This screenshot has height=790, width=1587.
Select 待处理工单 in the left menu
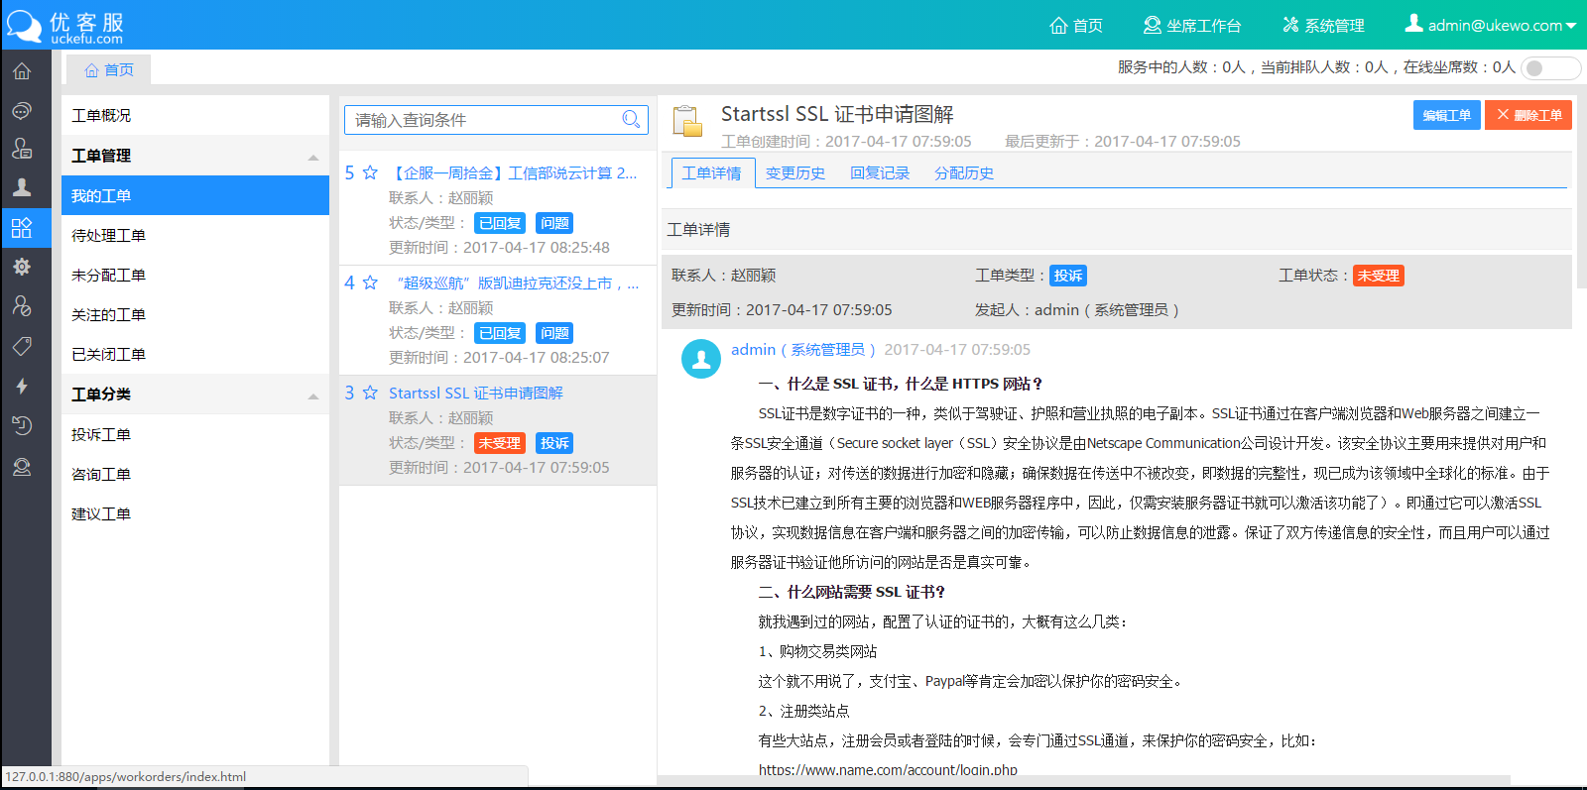click(109, 236)
